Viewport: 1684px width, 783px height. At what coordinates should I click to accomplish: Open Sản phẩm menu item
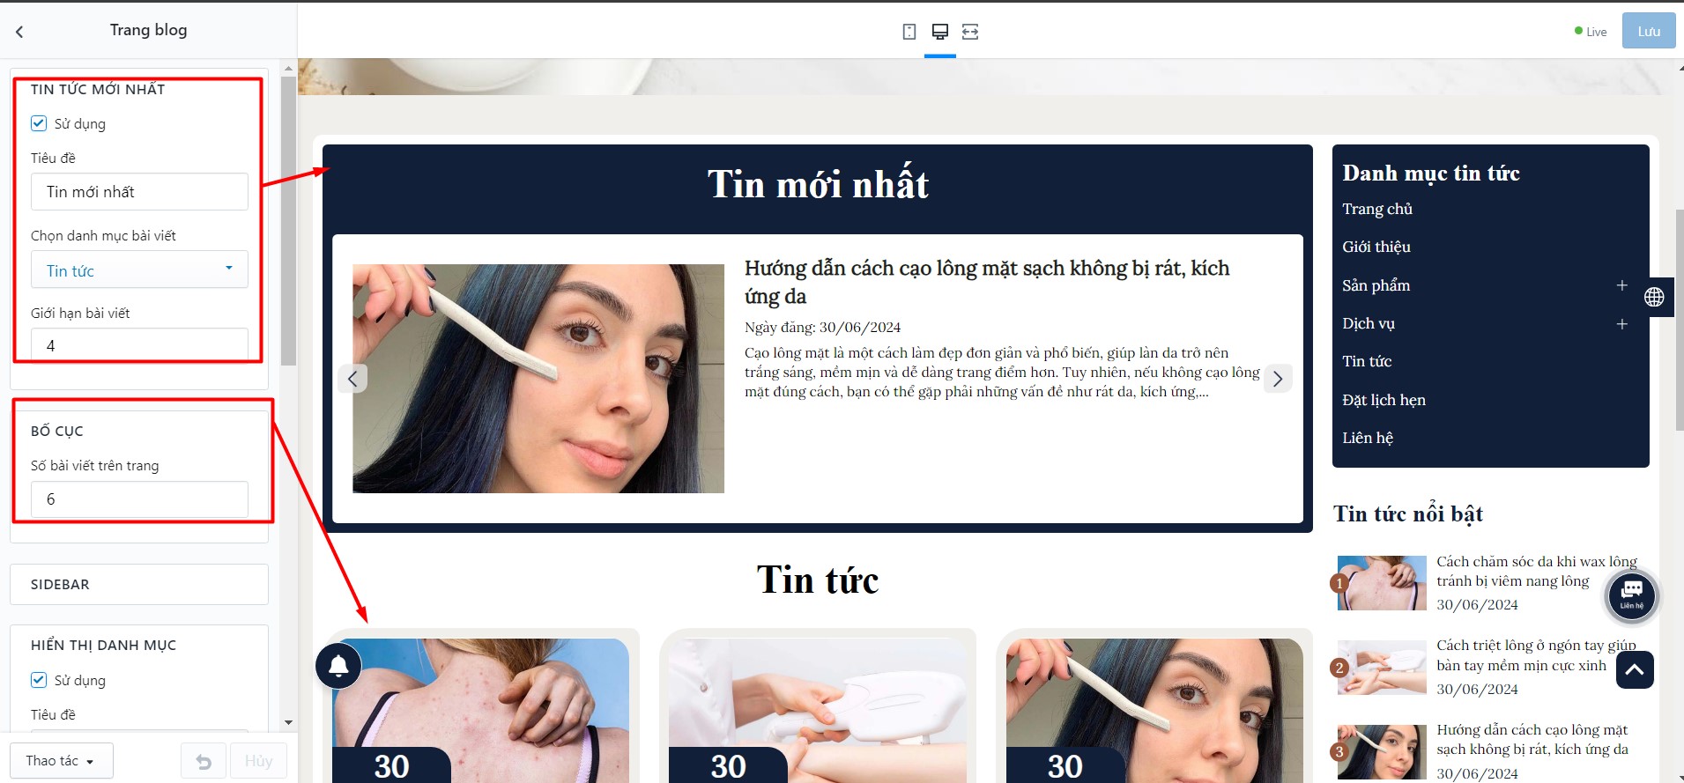tap(1376, 285)
